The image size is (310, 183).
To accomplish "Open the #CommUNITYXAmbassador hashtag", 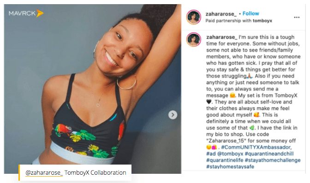I will (256, 147).
